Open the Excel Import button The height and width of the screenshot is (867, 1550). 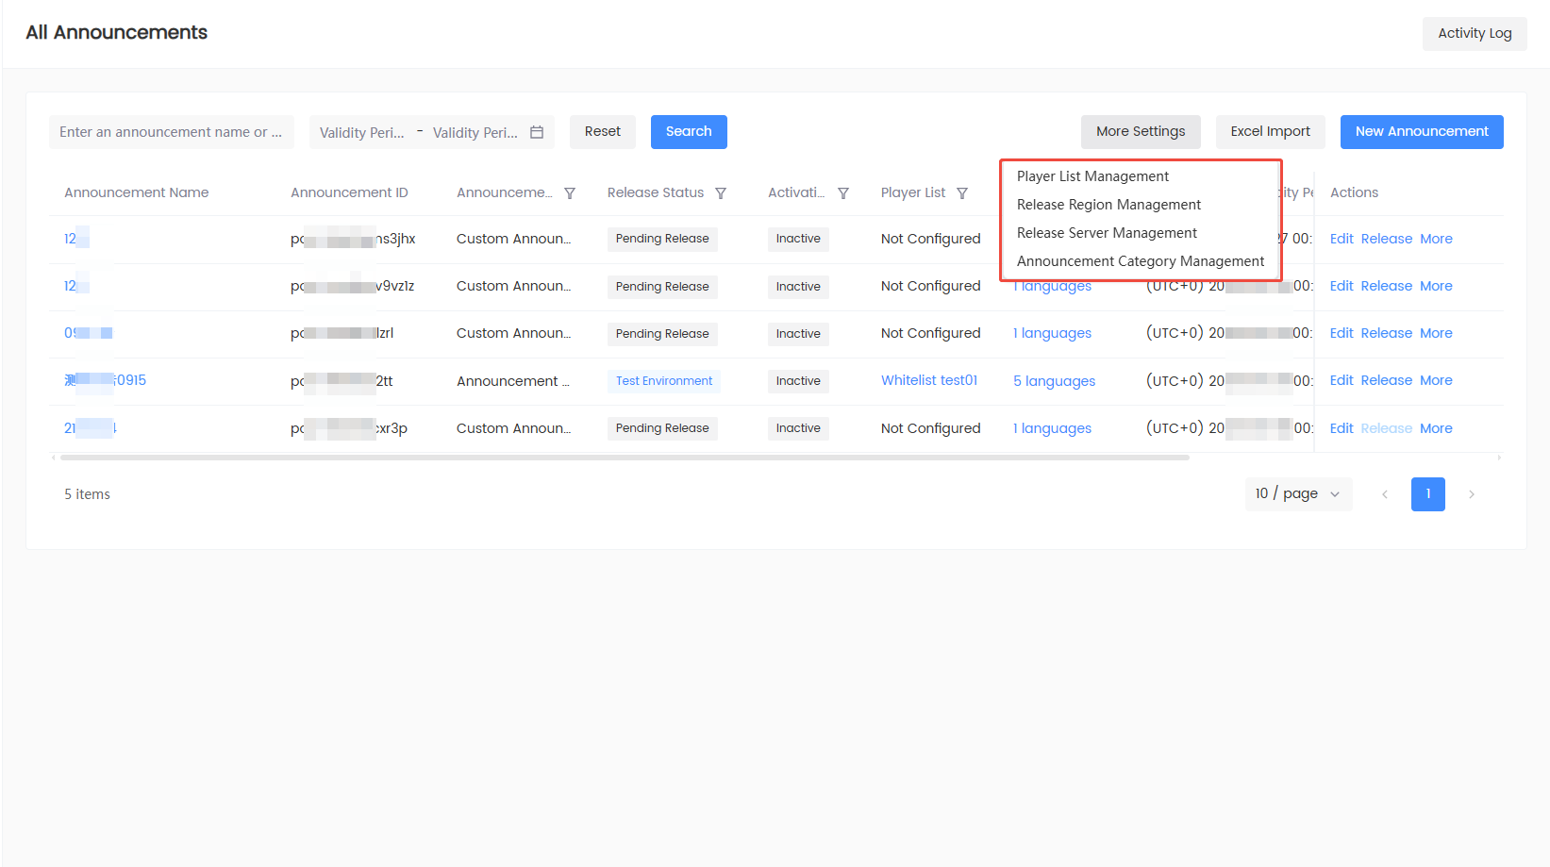coord(1270,132)
